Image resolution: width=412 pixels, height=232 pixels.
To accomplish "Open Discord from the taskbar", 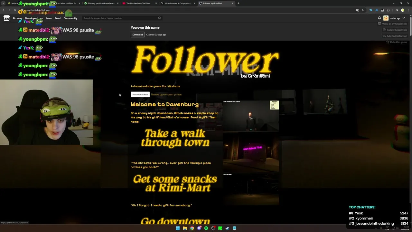I will [x=199, y=228].
